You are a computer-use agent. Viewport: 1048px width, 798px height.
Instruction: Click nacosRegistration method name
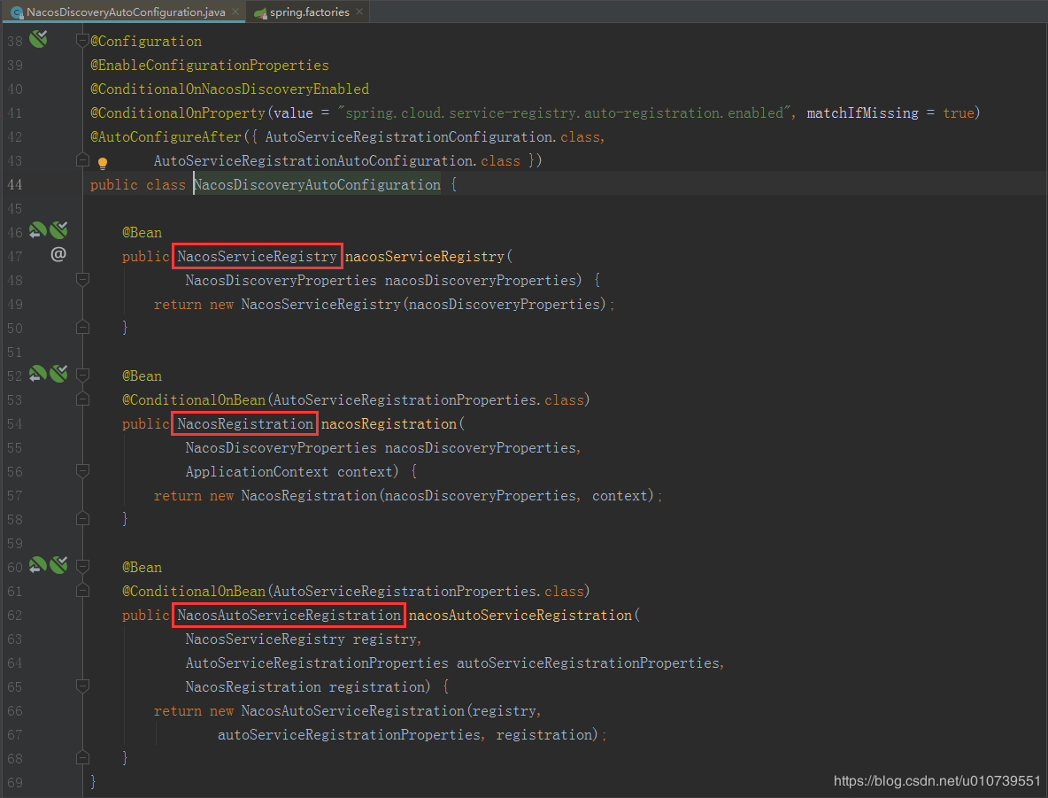(x=389, y=424)
